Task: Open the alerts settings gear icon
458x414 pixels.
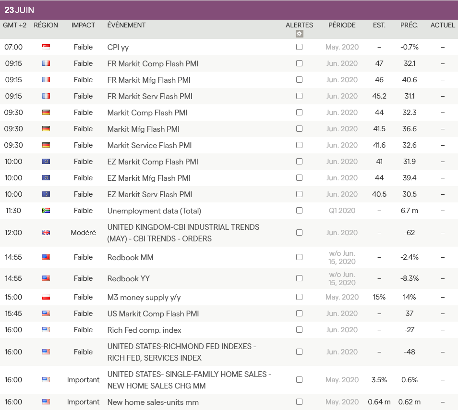Action: pos(299,34)
